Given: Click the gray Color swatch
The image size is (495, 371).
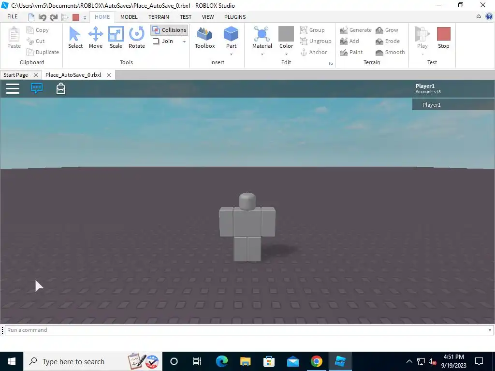Looking at the screenshot, I should 286,34.
